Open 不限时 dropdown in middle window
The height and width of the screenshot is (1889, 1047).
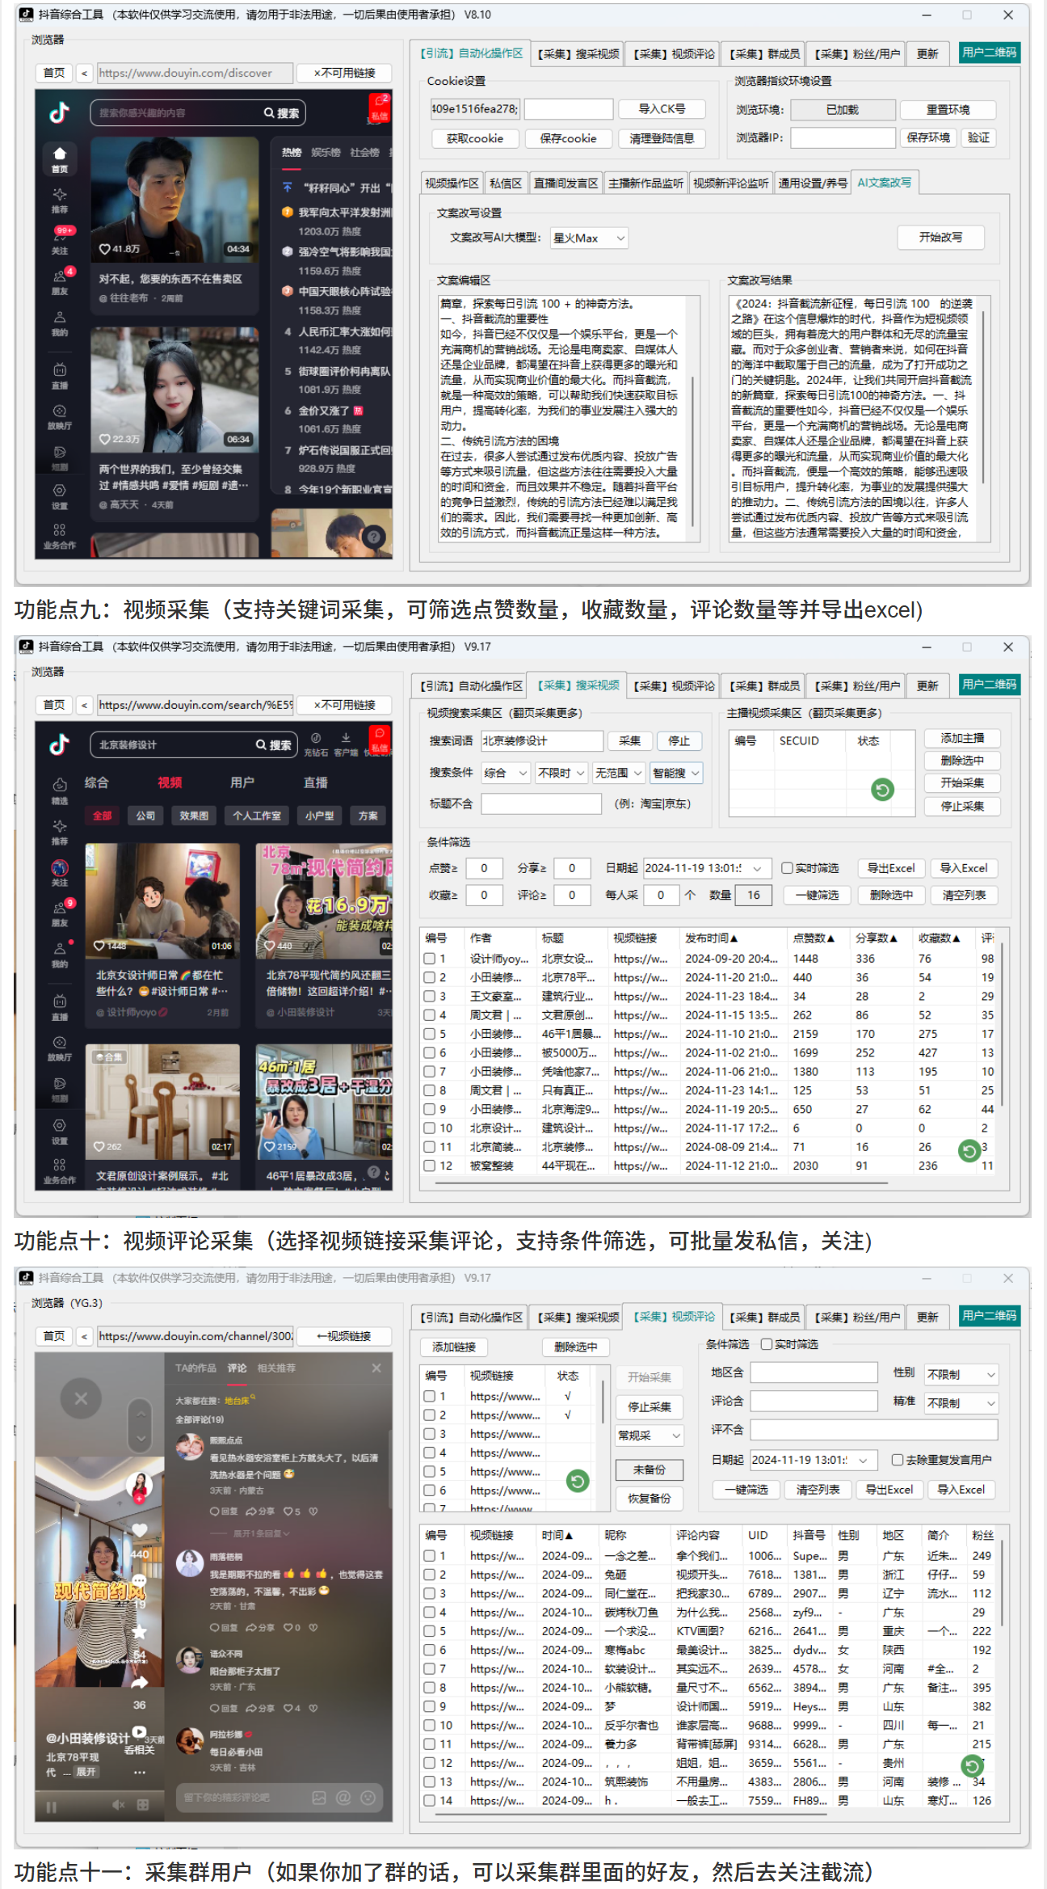click(561, 773)
